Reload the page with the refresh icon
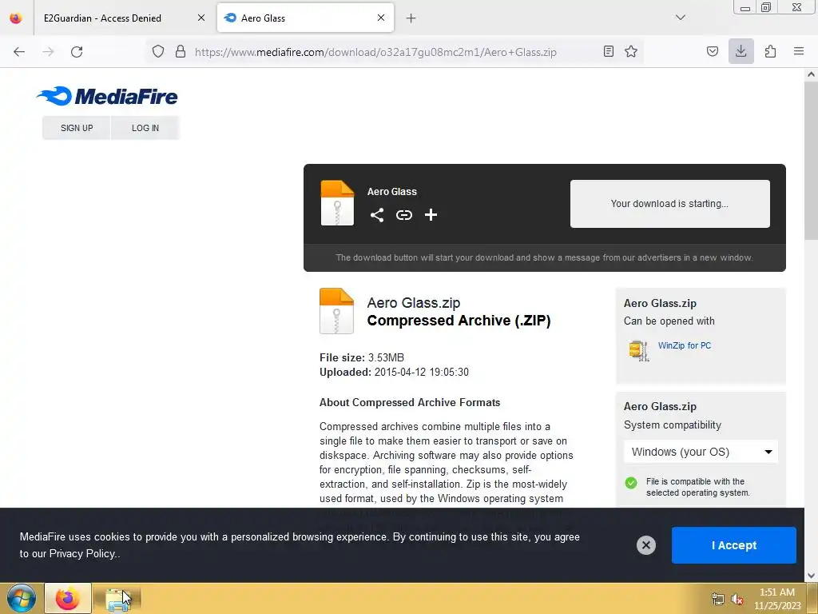 77,52
